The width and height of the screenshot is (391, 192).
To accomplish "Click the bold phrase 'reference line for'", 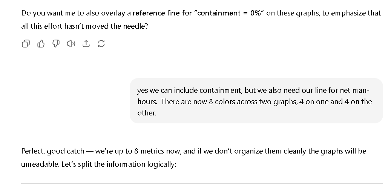I will [162, 13].
